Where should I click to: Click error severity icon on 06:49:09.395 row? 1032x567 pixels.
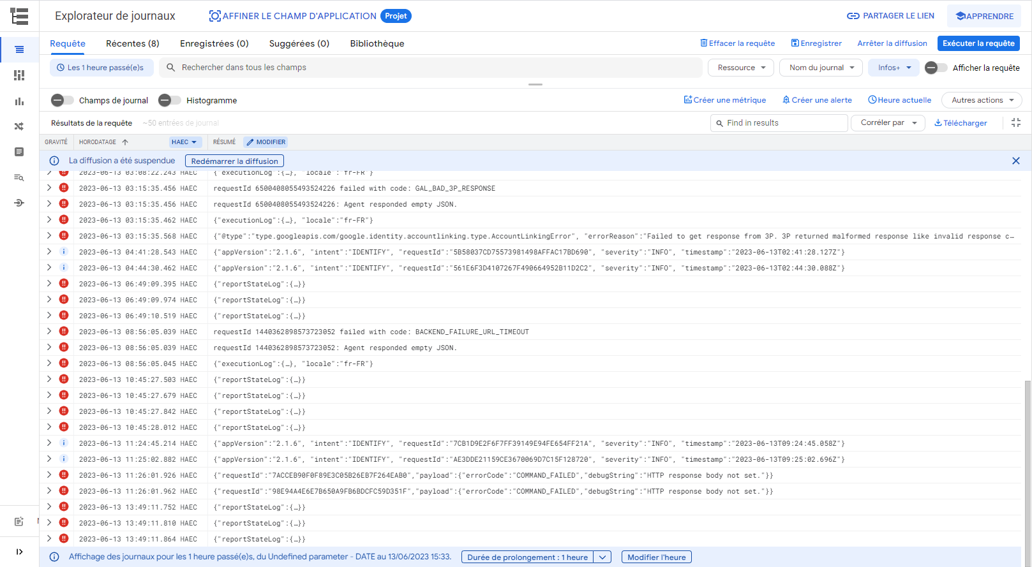[64, 283]
